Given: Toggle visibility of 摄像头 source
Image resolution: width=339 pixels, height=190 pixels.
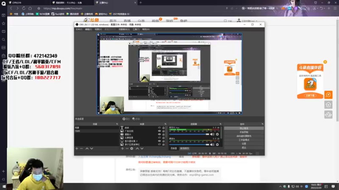Looking at the screenshot, I should pyautogui.click(x=159, y=134).
